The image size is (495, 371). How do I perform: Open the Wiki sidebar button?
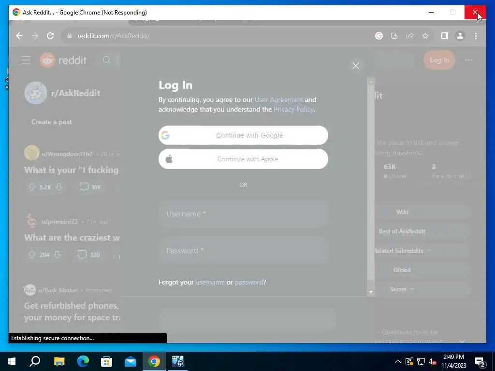click(x=402, y=212)
